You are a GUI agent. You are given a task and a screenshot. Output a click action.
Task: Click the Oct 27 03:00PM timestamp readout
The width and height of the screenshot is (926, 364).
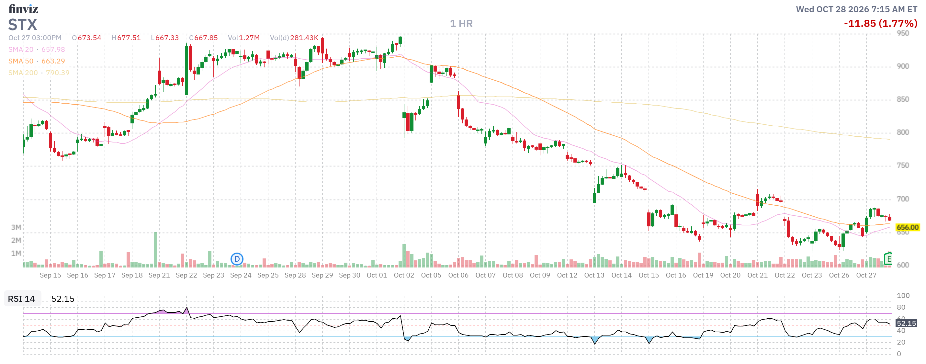(35, 38)
